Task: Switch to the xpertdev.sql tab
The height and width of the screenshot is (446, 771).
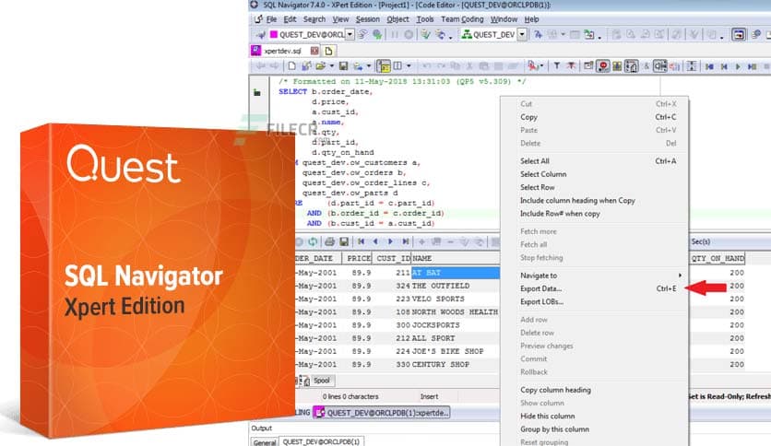Action: pos(283,51)
